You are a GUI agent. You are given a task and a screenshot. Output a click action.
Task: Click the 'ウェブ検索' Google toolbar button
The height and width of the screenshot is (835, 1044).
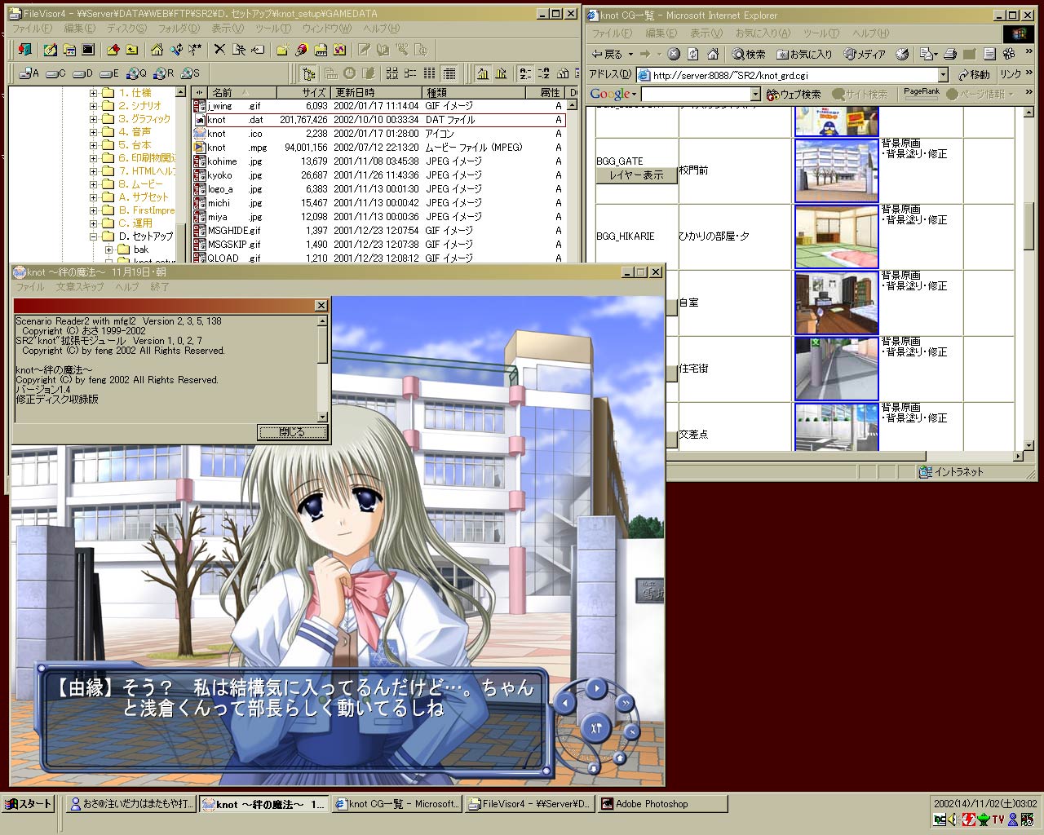coord(793,95)
